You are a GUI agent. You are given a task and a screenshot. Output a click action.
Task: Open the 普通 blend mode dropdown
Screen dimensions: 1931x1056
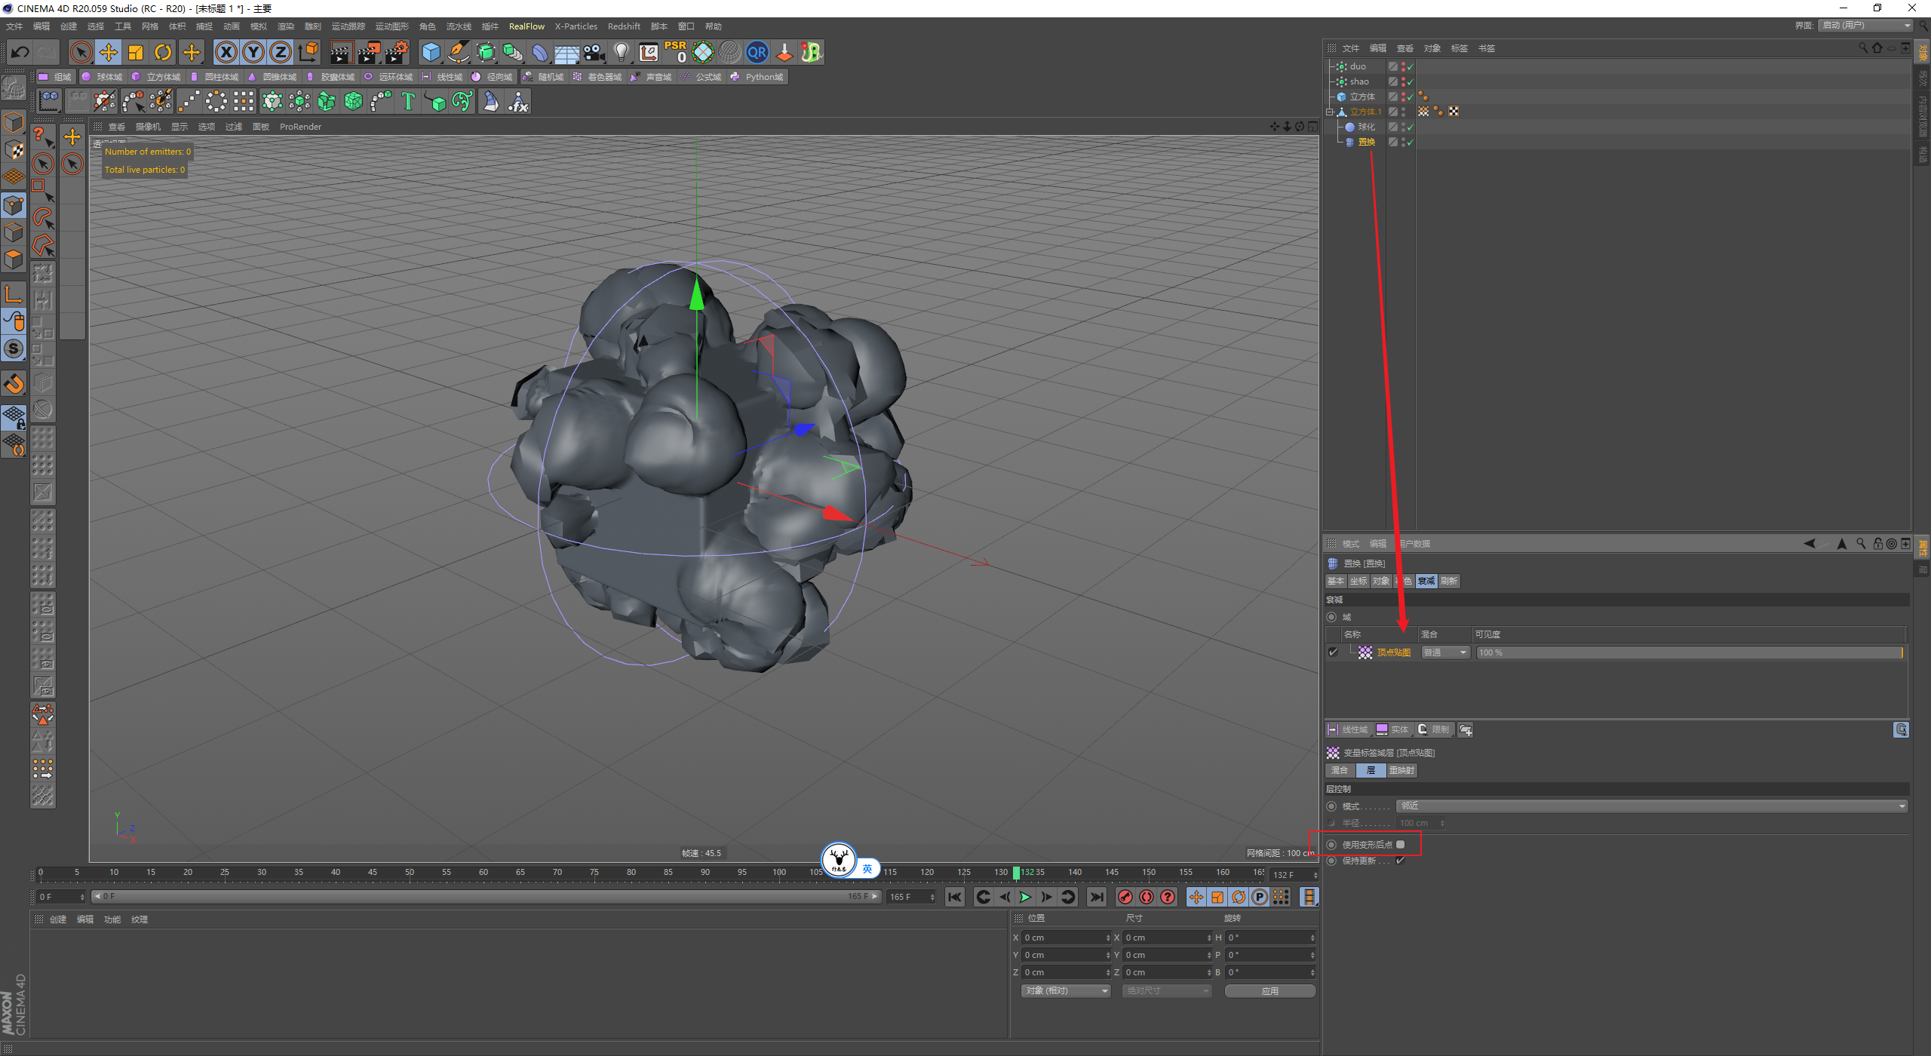1446,652
